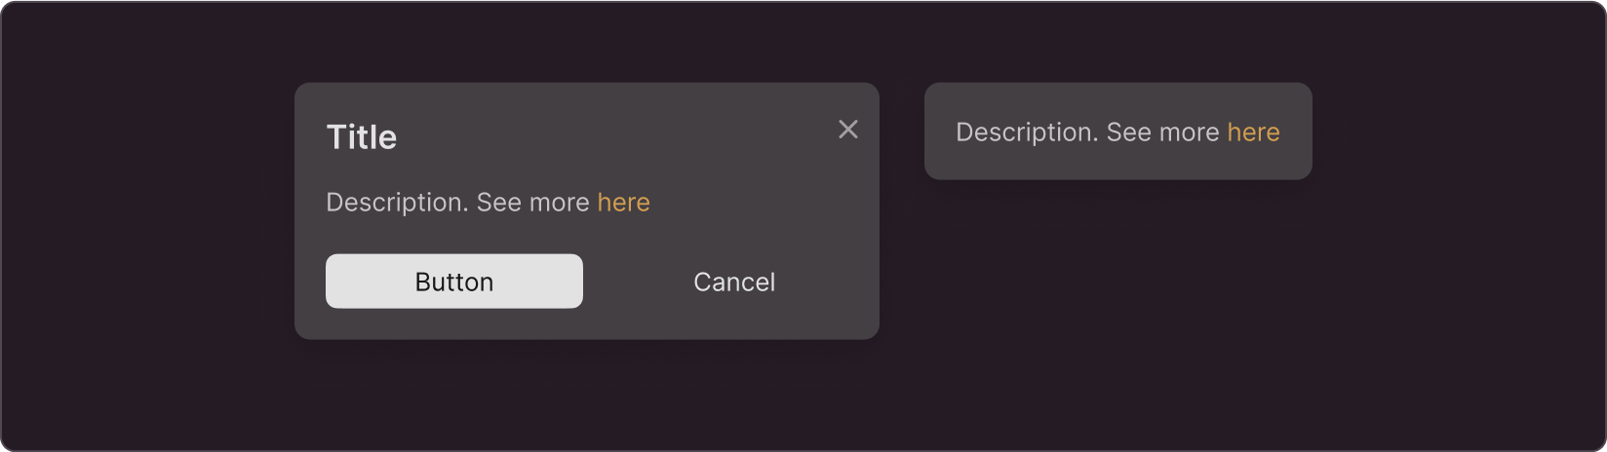The image size is (1607, 452).
Task: Click 'See more' text in the small toast
Action: pos(1162,132)
